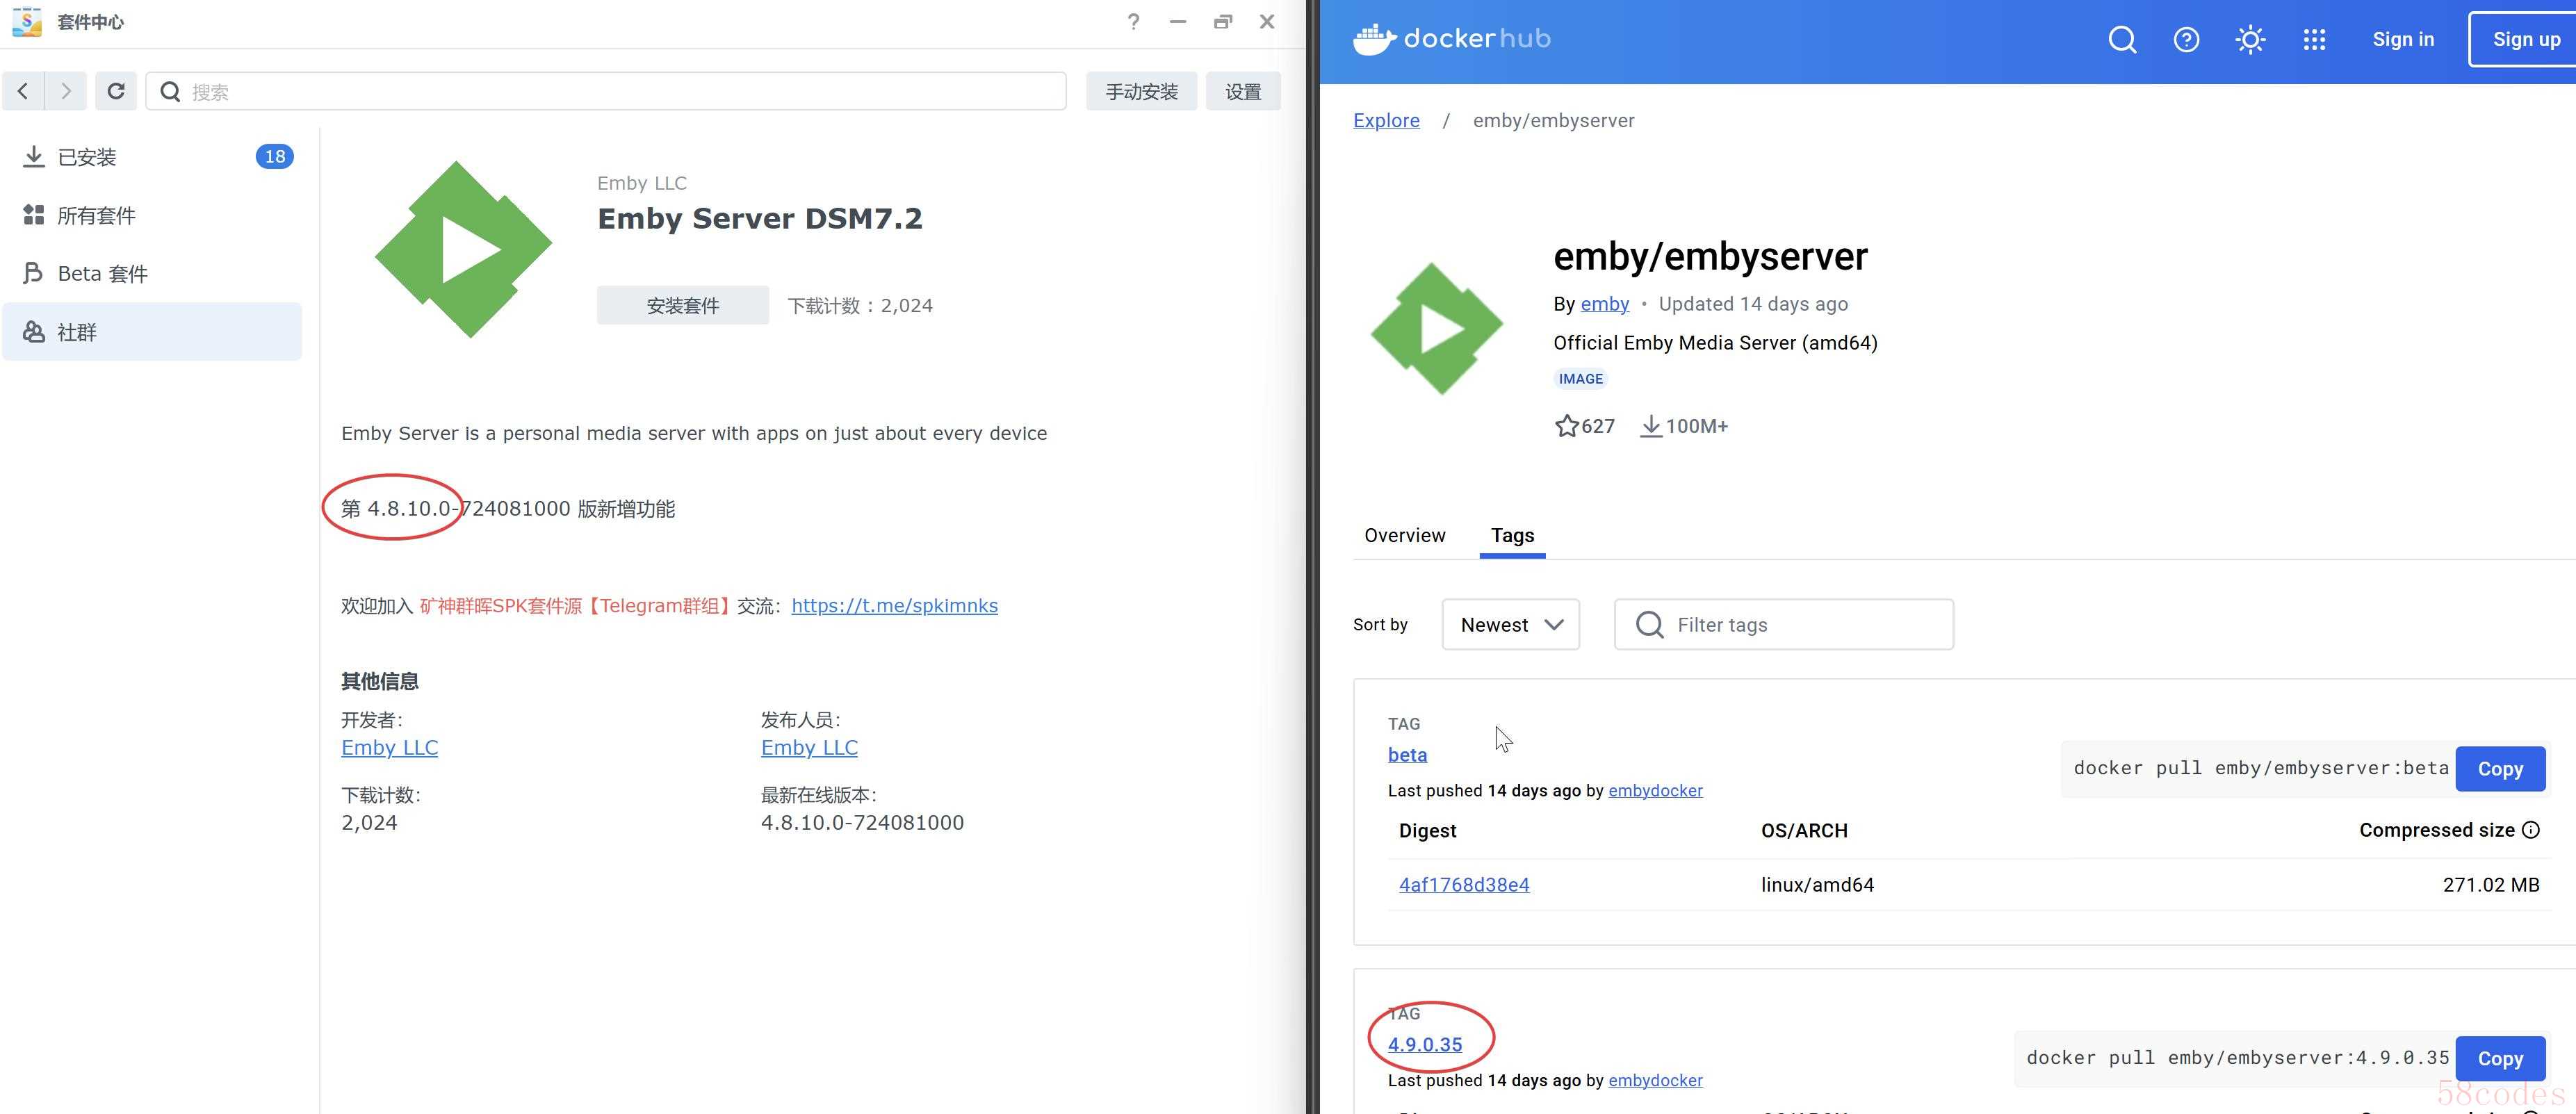Open the Beta 套件 section
The image size is (2576, 1114).
[152, 273]
